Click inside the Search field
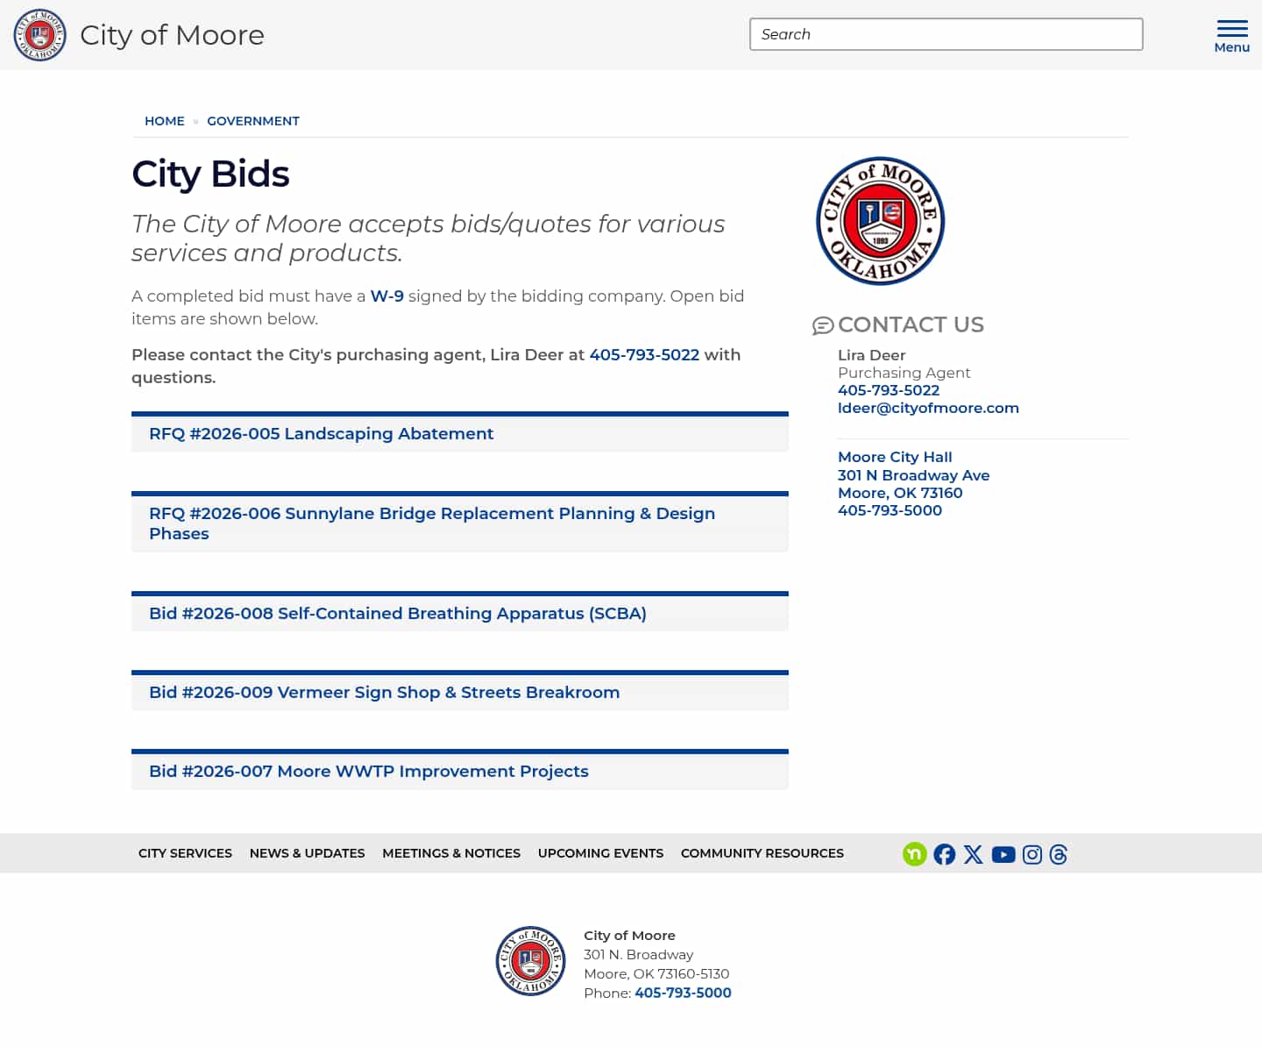This screenshot has height=1047, width=1262. (x=945, y=34)
